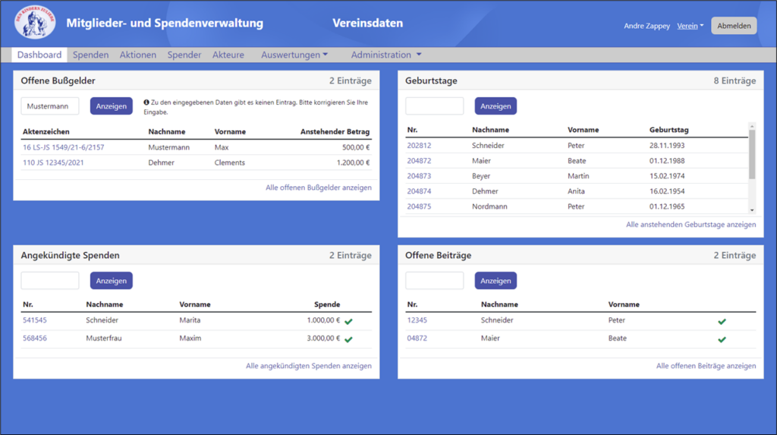777x435 pixels.
Task: Click green checkmark for Marita Schneider donation
Action: click(348, 321)
